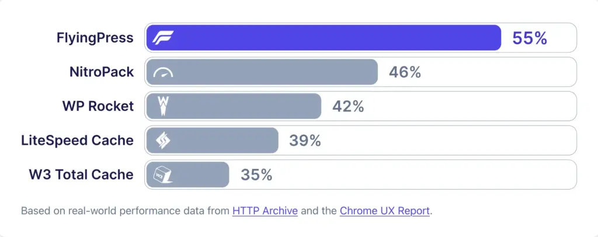The image size is (598, 237).
Task: Select the FlyingPress label
Action: pyautogui.click(x=95, y=38)
